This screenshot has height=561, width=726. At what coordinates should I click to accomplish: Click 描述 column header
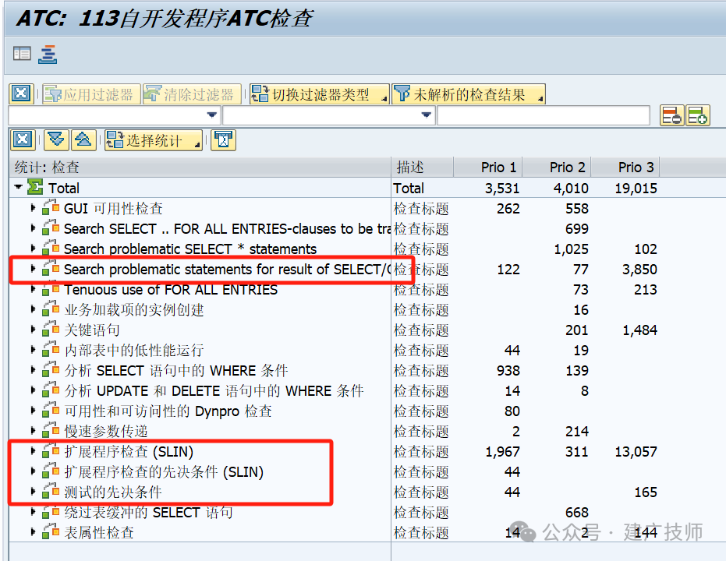pos(423,167)
